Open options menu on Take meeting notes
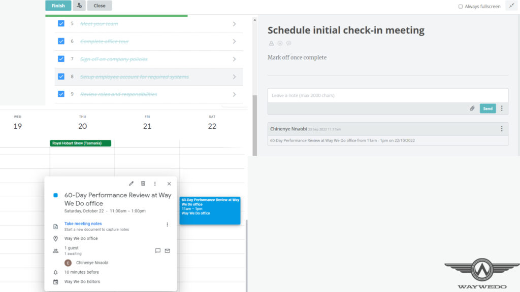 point(168,225)
